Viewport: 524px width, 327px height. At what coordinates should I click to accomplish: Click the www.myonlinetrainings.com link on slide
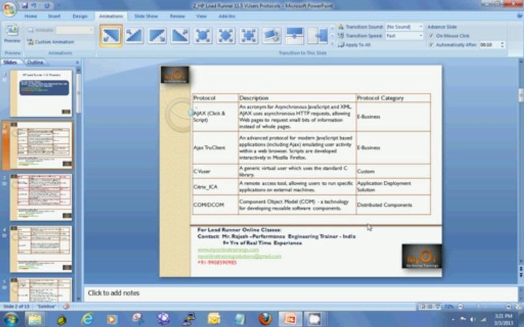[x=228, y=250]
